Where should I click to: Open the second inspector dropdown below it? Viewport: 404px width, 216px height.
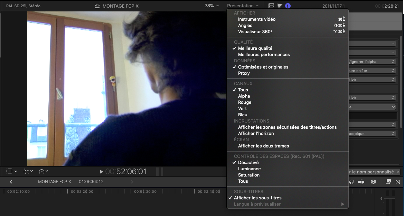click(x=372, y=53)
